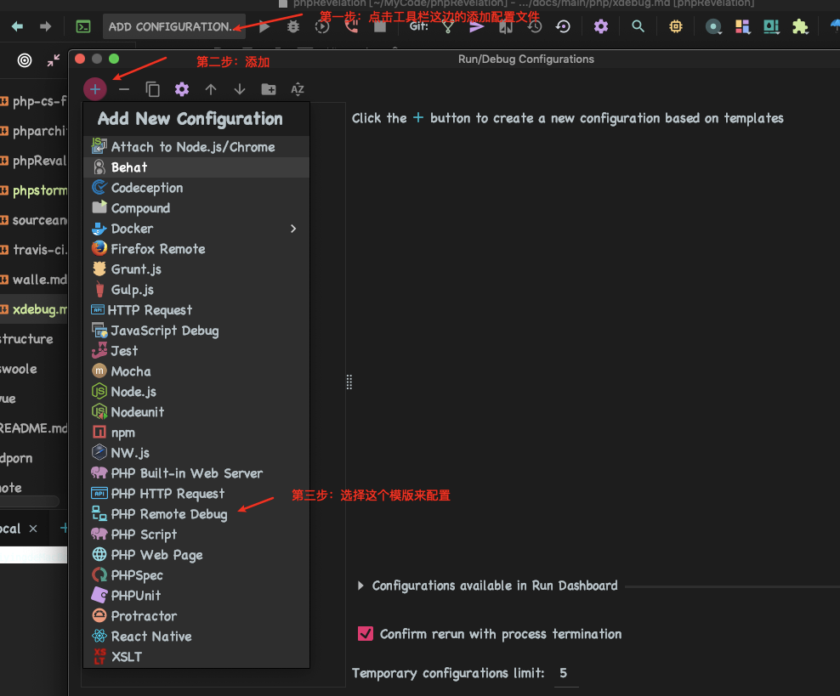The width and height of the screenshot is (840, 696).
Task: Select PHPUnit configuration template
Action: 135,596
